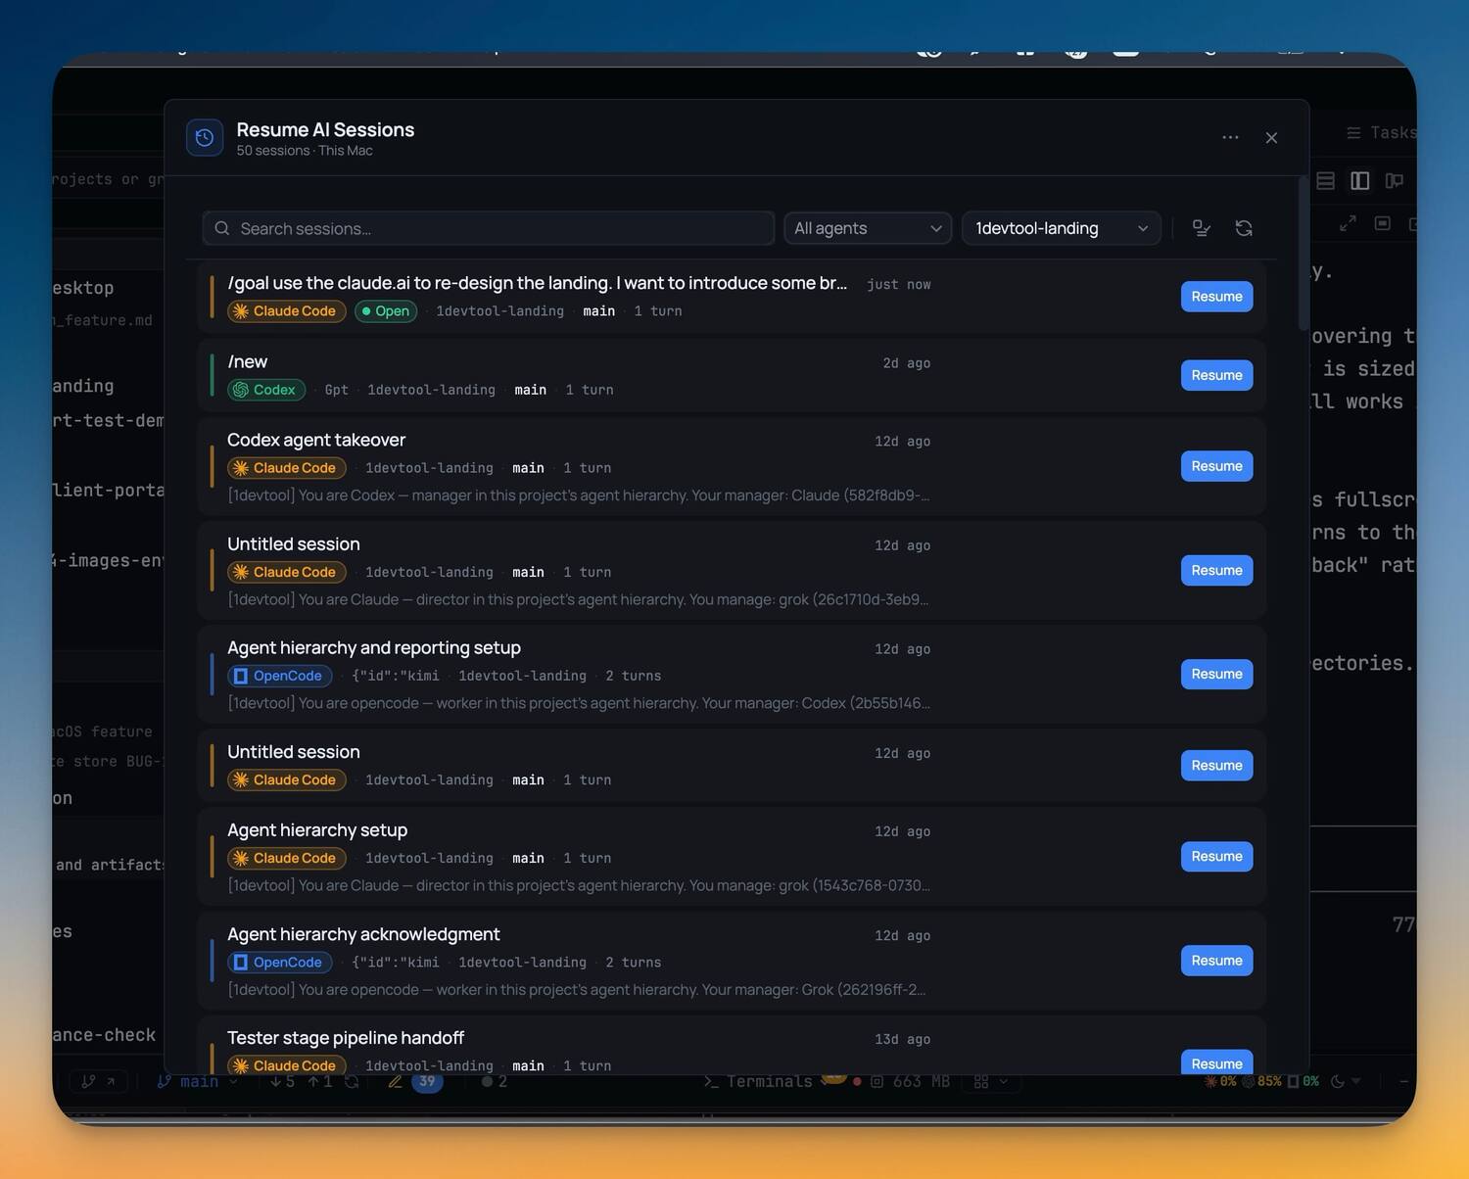Resume the Agent hierarchy setup session

1216,856
